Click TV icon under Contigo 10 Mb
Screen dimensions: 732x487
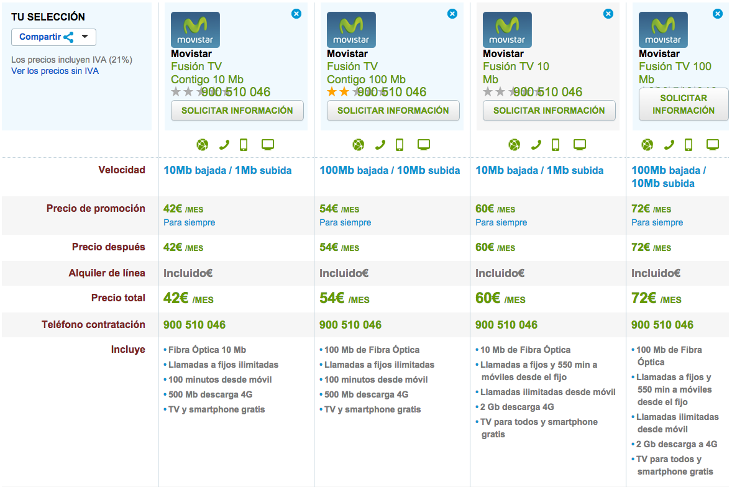268,145
